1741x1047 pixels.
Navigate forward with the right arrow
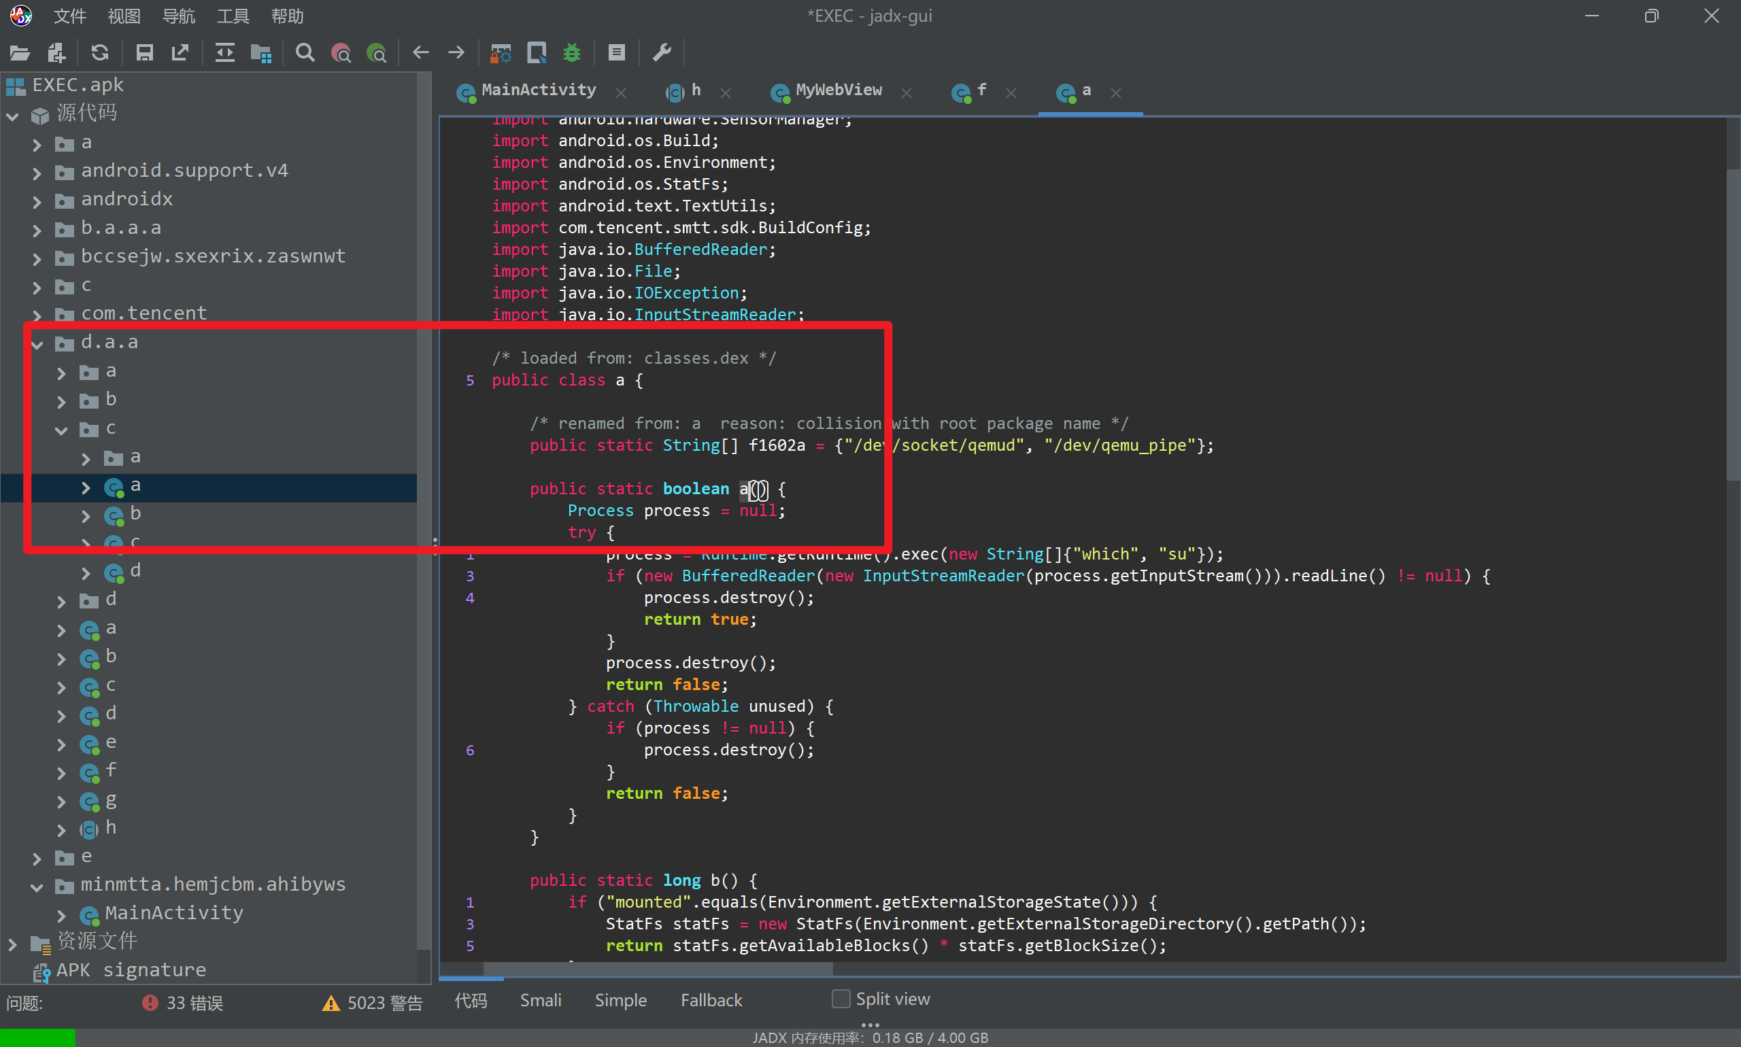[x=456, y=52]
